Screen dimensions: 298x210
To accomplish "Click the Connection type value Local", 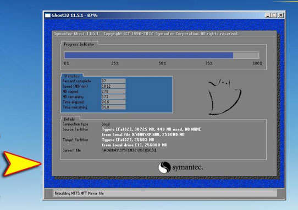I will pos(106,124).
